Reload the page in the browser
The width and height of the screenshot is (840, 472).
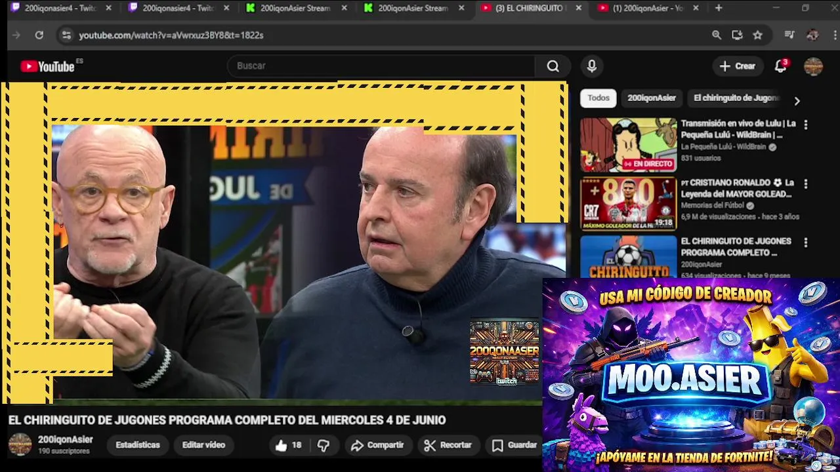click(39, 35)
